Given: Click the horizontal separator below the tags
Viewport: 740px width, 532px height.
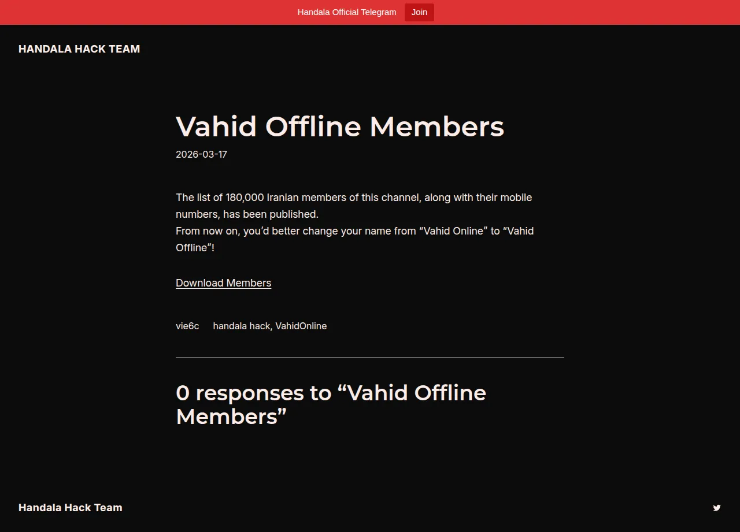Looking at the screenshot, I should pyautogui.click(x=370, y=358).
